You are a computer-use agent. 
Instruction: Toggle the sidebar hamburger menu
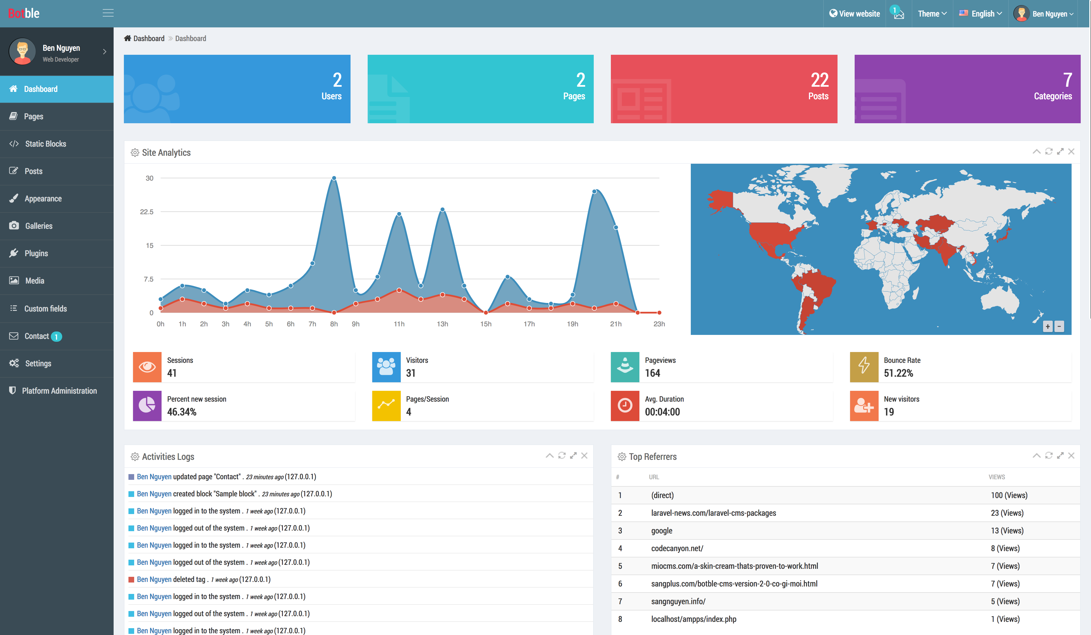tap(108, 13)
